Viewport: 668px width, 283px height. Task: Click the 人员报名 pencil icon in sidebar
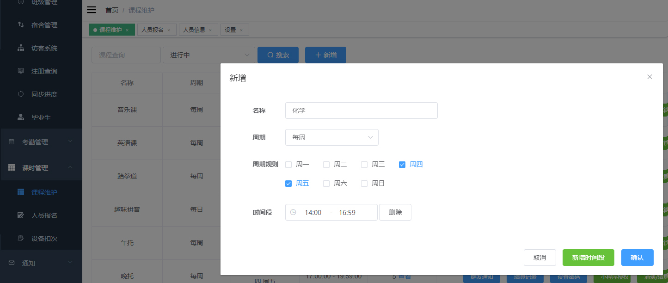click(x=21, y=215)
